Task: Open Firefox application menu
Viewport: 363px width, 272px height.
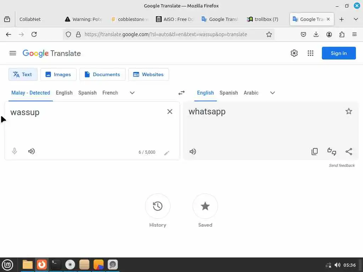Action: click(x=354, y=34)
